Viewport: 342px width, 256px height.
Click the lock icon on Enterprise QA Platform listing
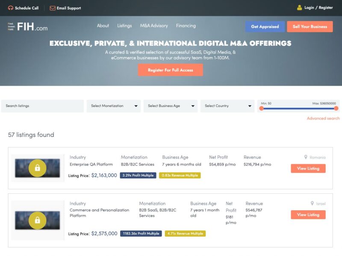click(x=38, y=168)
